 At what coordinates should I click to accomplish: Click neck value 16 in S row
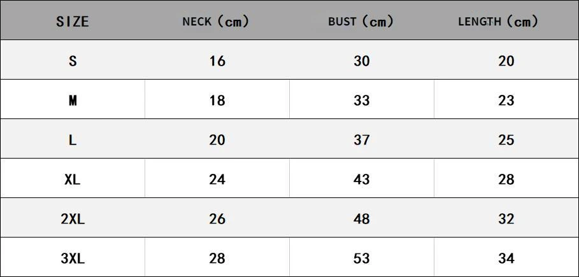point(217,61)
